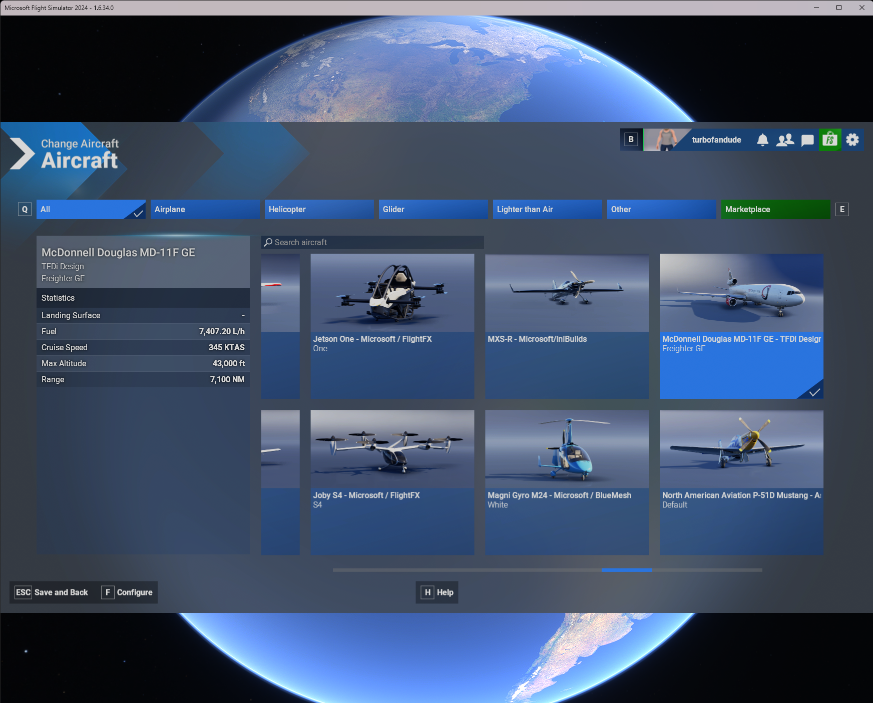Screen dimensions: 873x703
Task: Open the settings gear icon
Action: [x=852, y=140]
